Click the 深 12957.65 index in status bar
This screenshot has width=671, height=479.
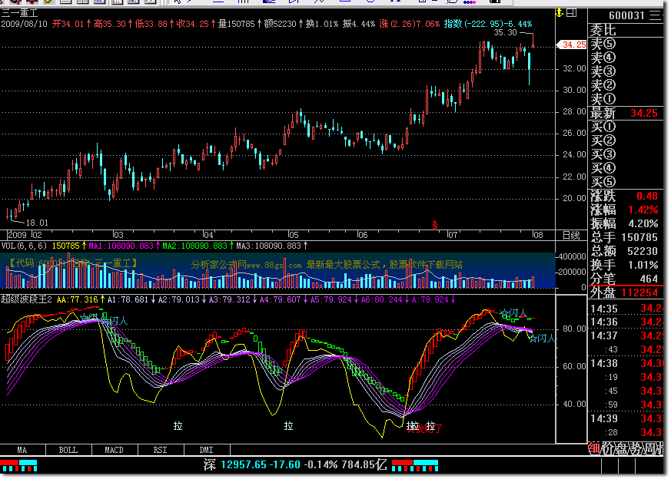[x=235, y=465]
